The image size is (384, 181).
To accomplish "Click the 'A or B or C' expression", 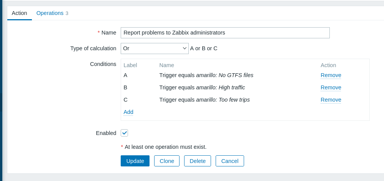I will coord(204,48).
